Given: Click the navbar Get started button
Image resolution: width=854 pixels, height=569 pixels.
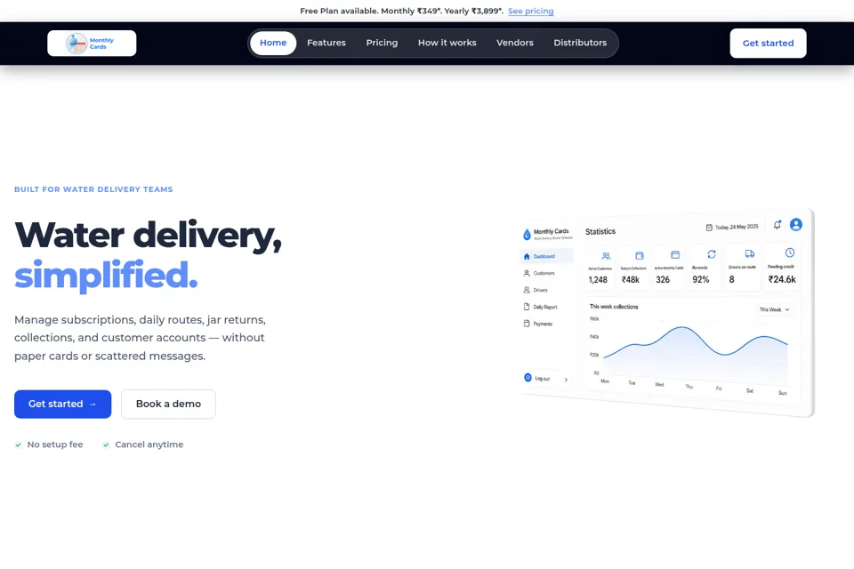Looking at the screenshot, I should point(768,43).
